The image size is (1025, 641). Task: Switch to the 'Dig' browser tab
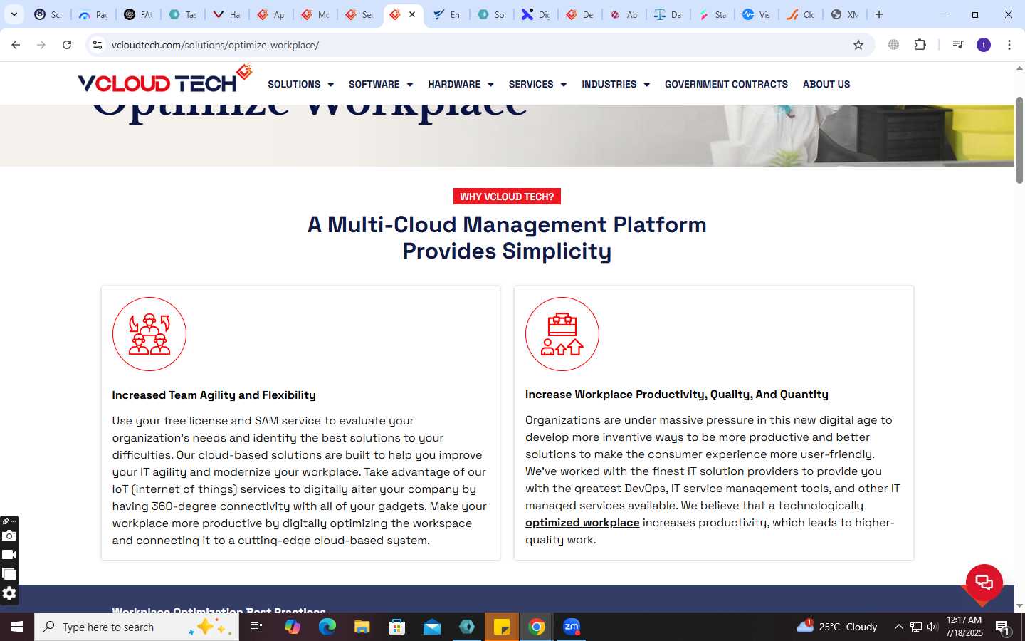pos(535,14)
